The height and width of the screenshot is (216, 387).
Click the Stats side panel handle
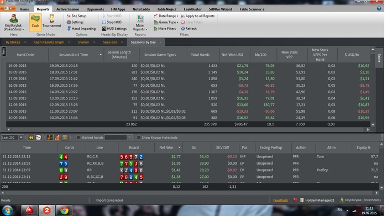[x=3, y=51]
